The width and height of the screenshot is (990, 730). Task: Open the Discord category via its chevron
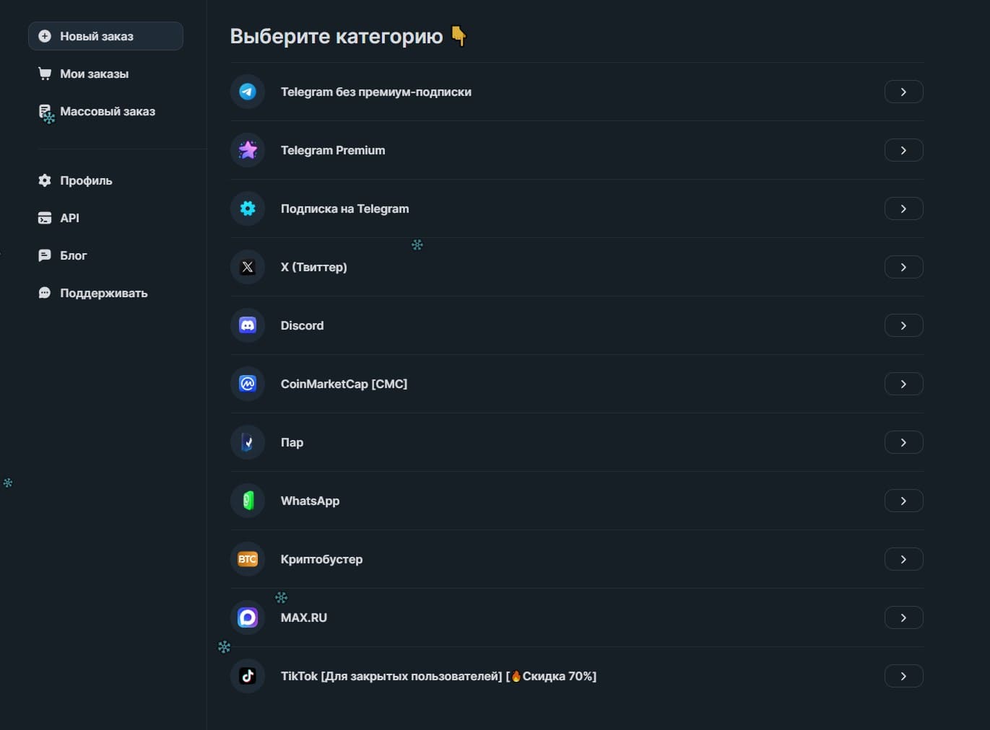click(x=903, y=325)
